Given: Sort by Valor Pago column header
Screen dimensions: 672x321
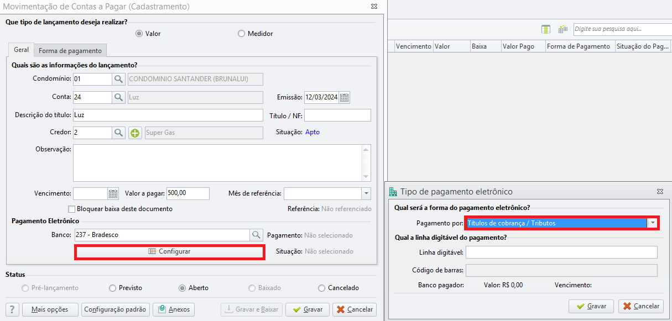Looking at the screenshot, I should [x=523, y=46].
